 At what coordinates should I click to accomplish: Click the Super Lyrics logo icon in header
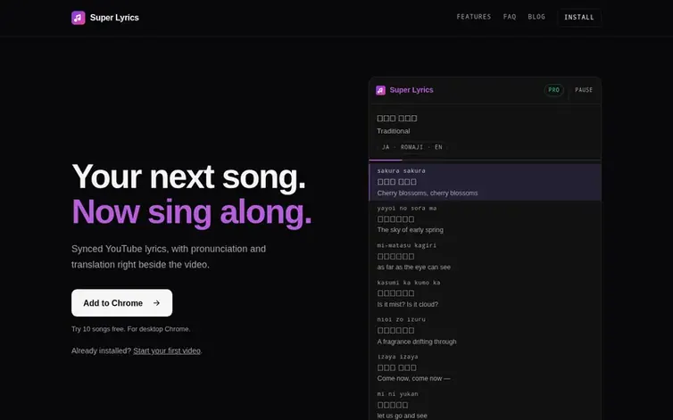click(x=79, y=18)
